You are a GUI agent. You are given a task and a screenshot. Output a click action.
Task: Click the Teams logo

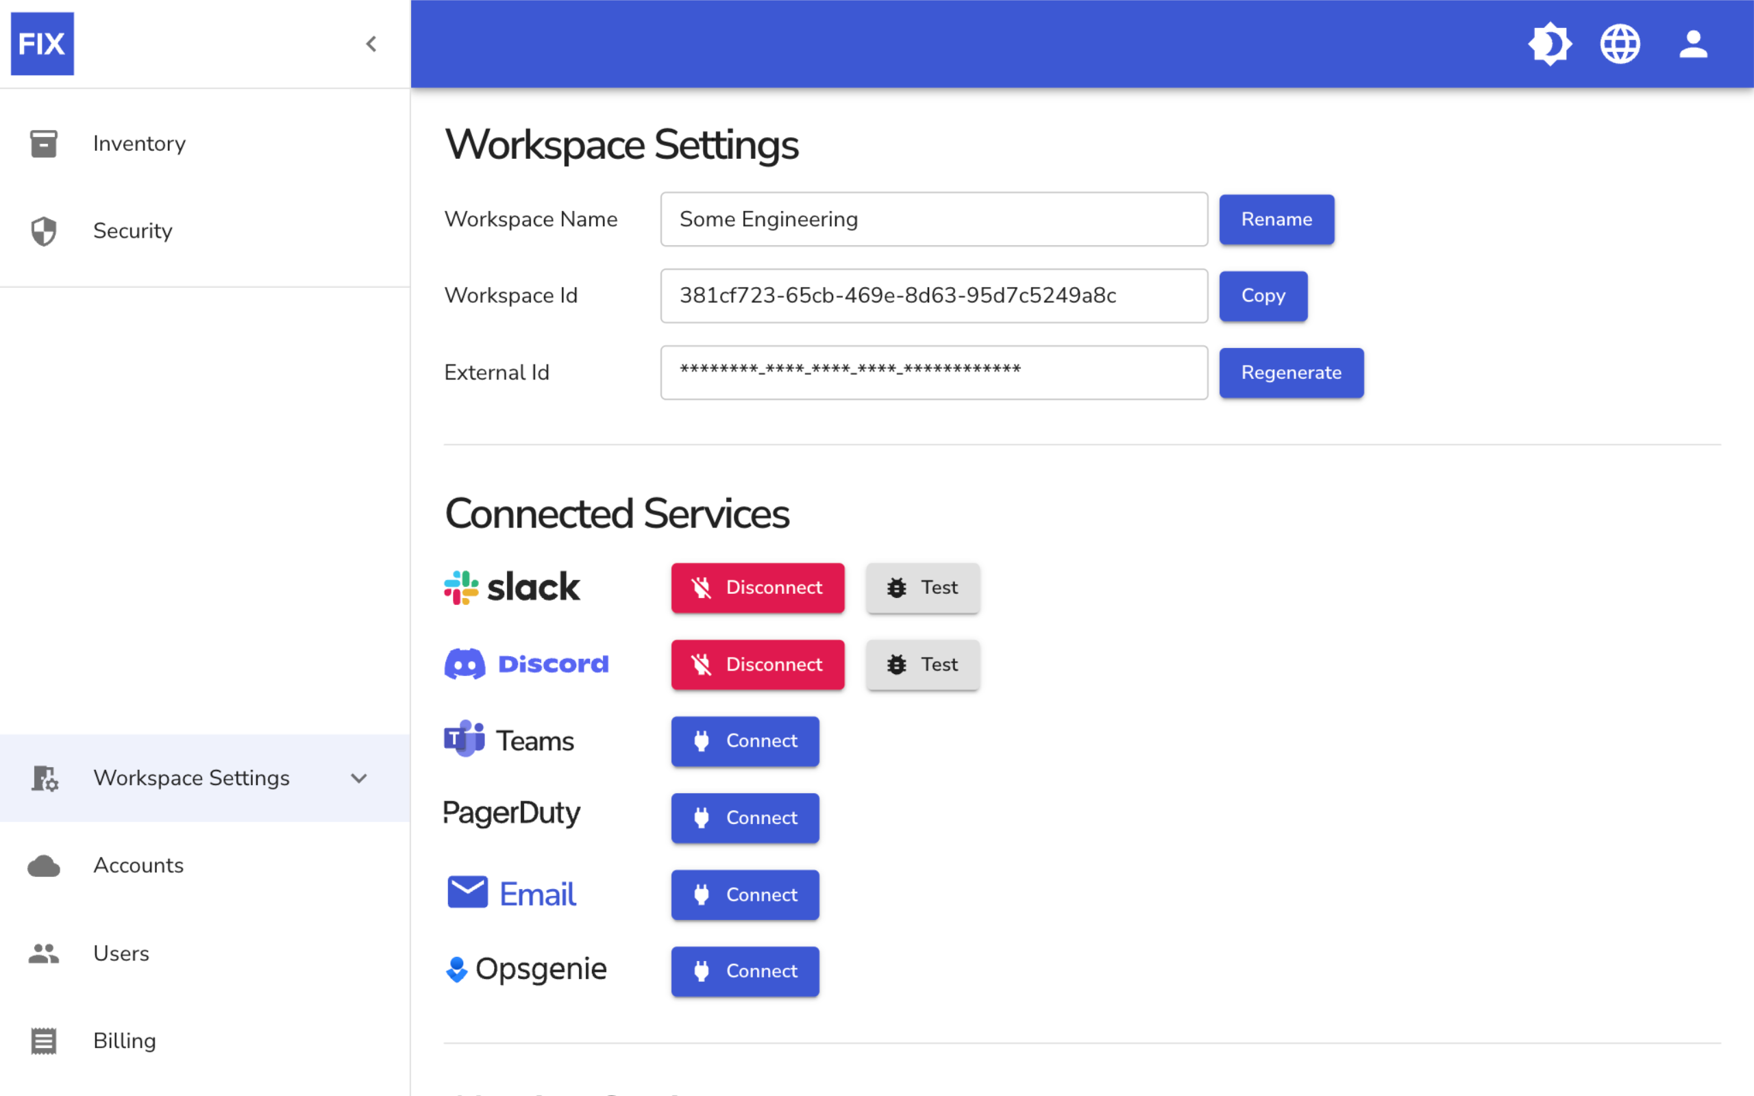pos(509,740)
